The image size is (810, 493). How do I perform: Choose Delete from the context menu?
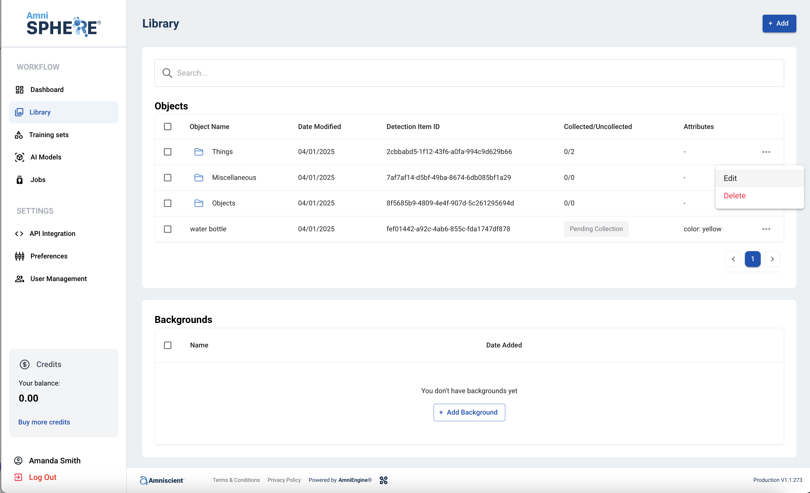(x=734, y=196)
